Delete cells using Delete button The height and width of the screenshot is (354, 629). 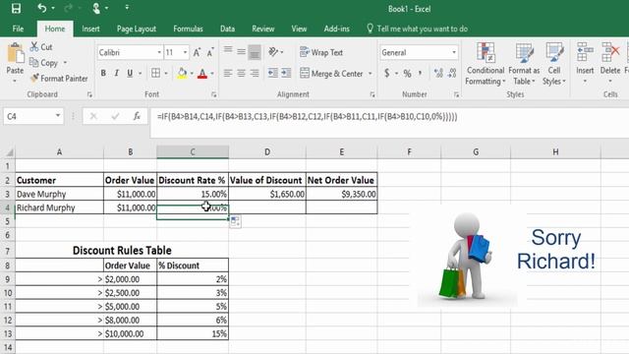tap(610, 63)
